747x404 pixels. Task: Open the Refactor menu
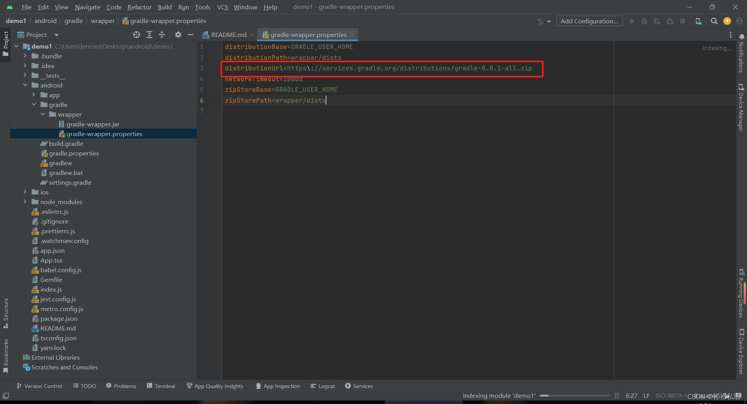pos(139,7)
